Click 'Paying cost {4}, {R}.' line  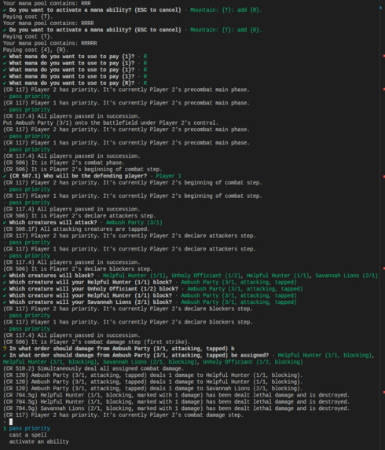pos(35,49)
